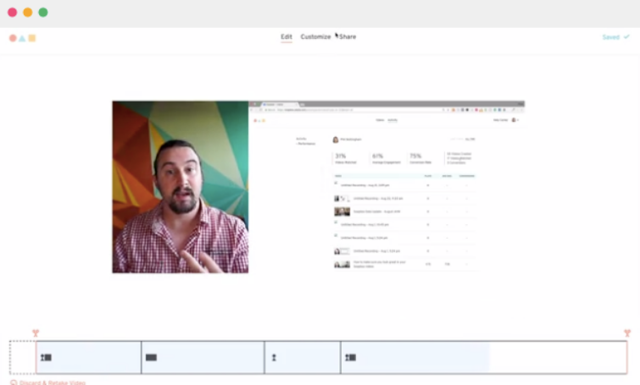
Task: Select the camera-only timeline segment icon
Action: tap(274, 357)
